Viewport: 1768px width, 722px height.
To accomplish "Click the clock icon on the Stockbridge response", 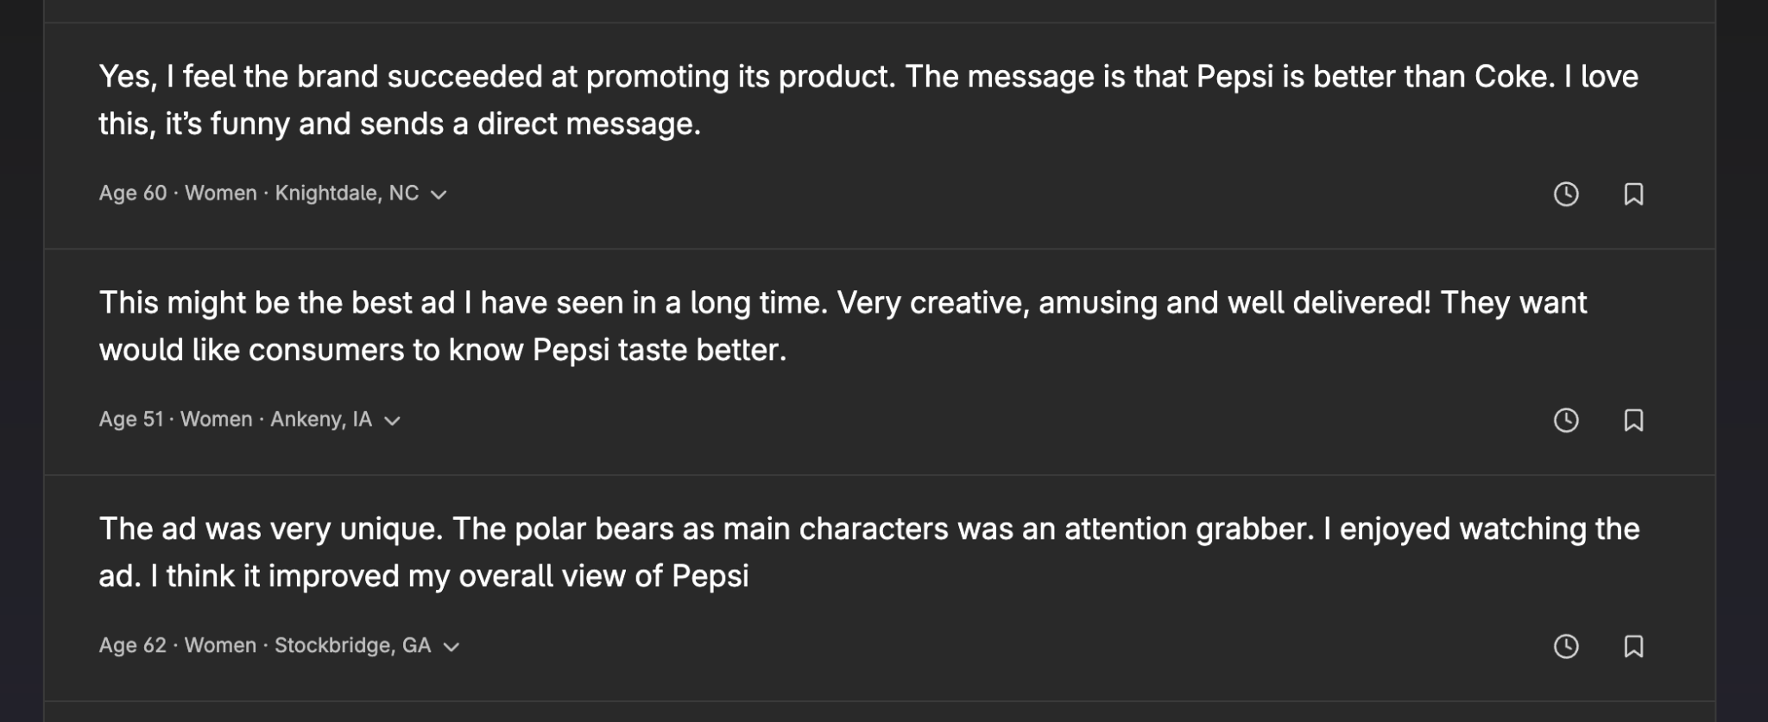I will (1566, 647).
